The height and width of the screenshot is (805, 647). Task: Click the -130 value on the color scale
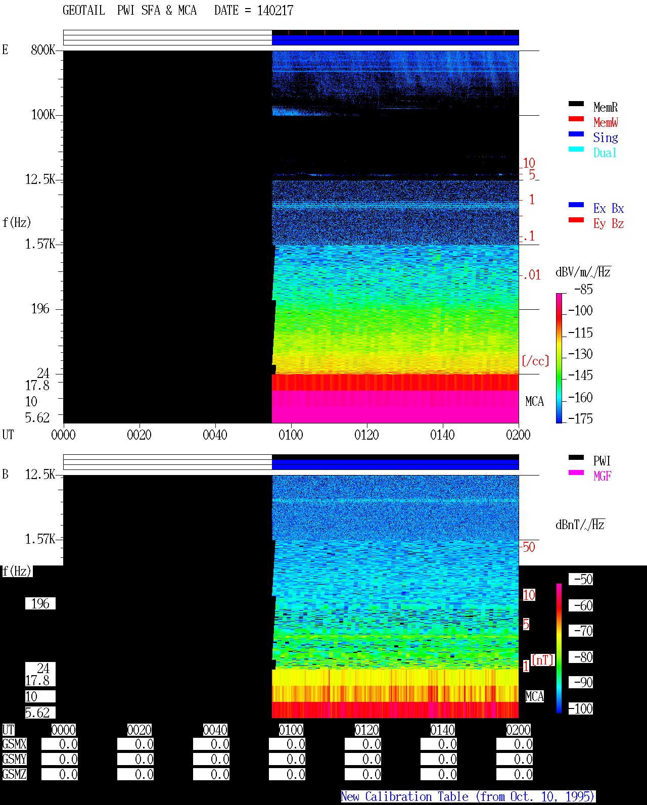tap(580, 354)
